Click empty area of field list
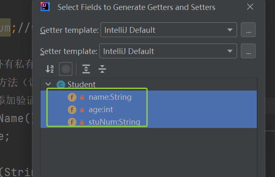 coord(149,152)
